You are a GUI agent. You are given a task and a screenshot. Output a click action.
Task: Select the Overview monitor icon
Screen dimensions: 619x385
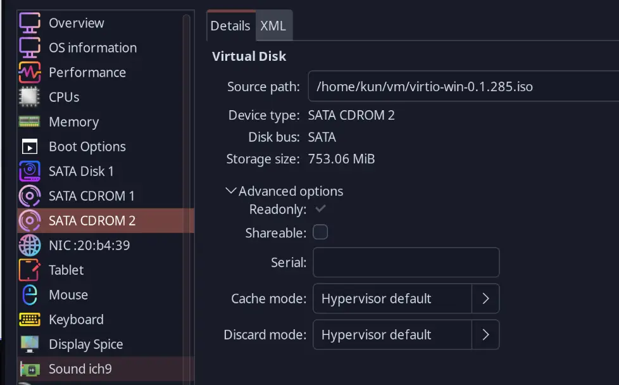pyautogui.click(x=30, y=23)
